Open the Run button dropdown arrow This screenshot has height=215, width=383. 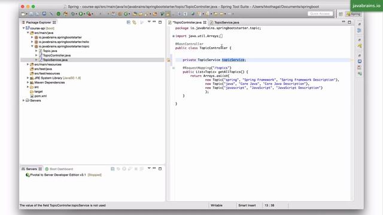[84, 14]
